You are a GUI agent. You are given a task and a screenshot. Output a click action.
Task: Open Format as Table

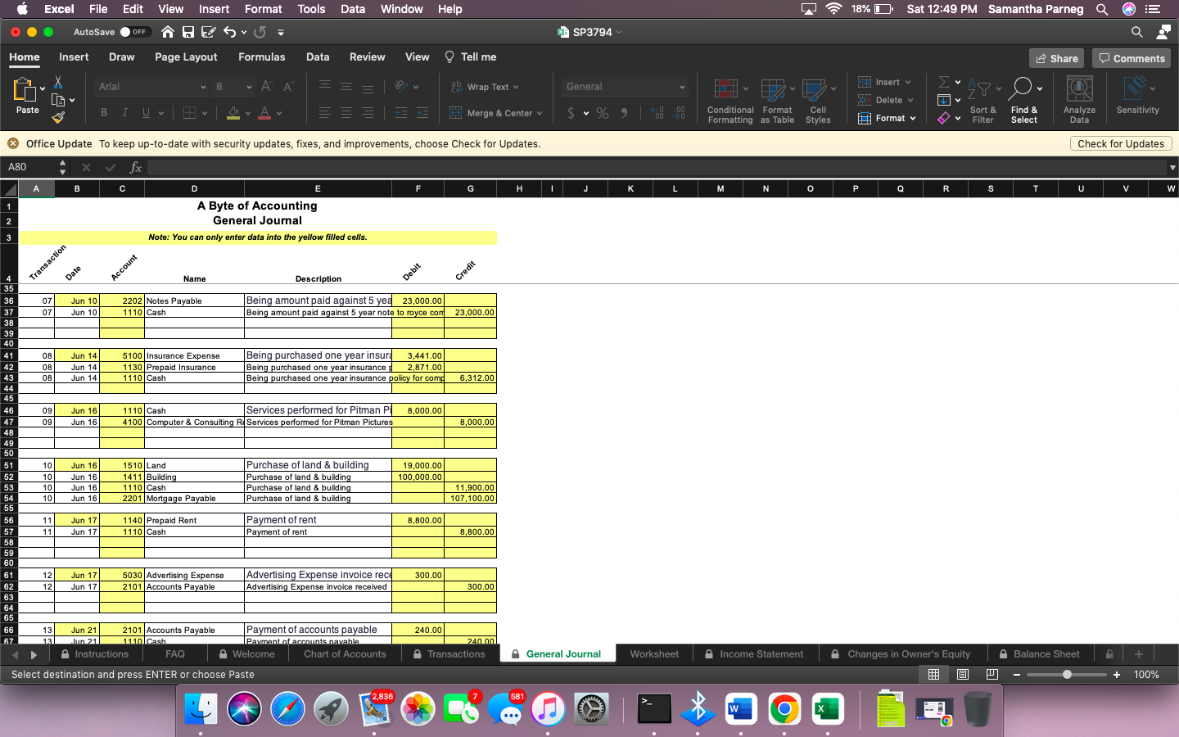[777, 101]
